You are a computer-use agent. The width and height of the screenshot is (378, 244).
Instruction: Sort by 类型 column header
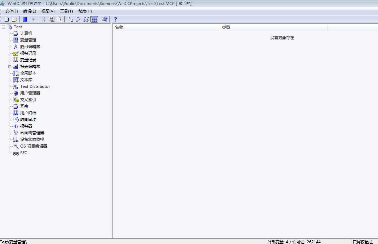tap(274, 28)
